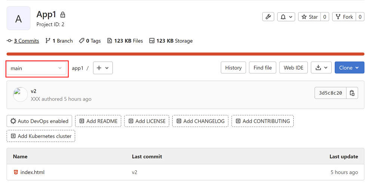
Task: Expand the main branch selector
Action: (x=37, y=68)
